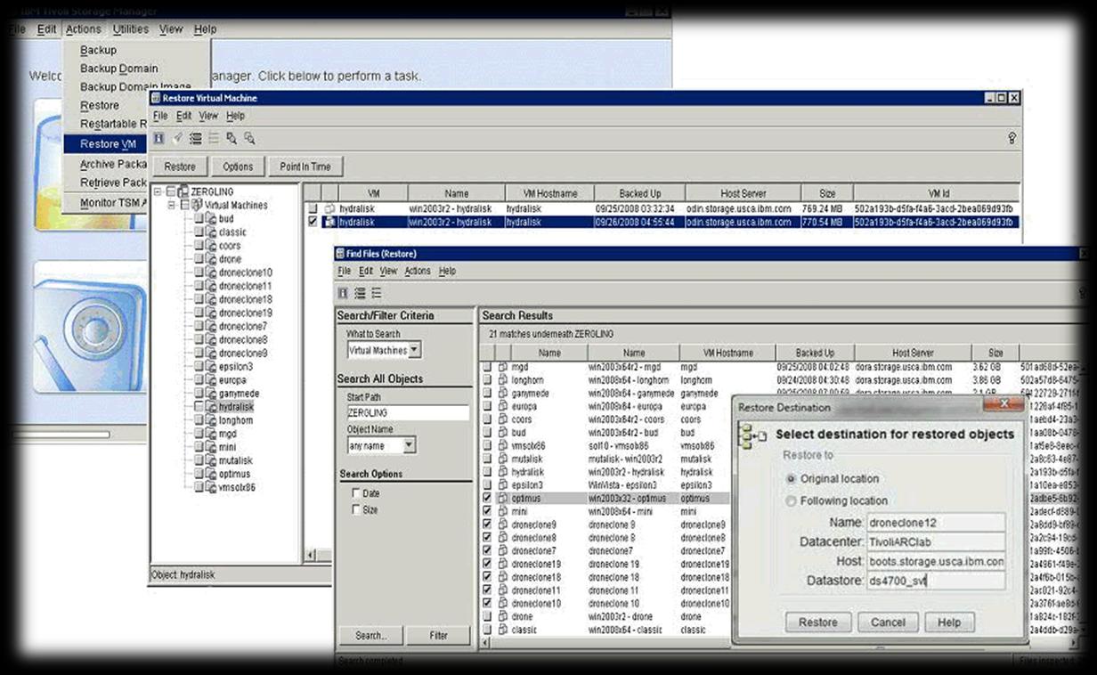Open the Object Name dropdown
1097x675 pixels.
pyautogui.click(x=409, y=445)
